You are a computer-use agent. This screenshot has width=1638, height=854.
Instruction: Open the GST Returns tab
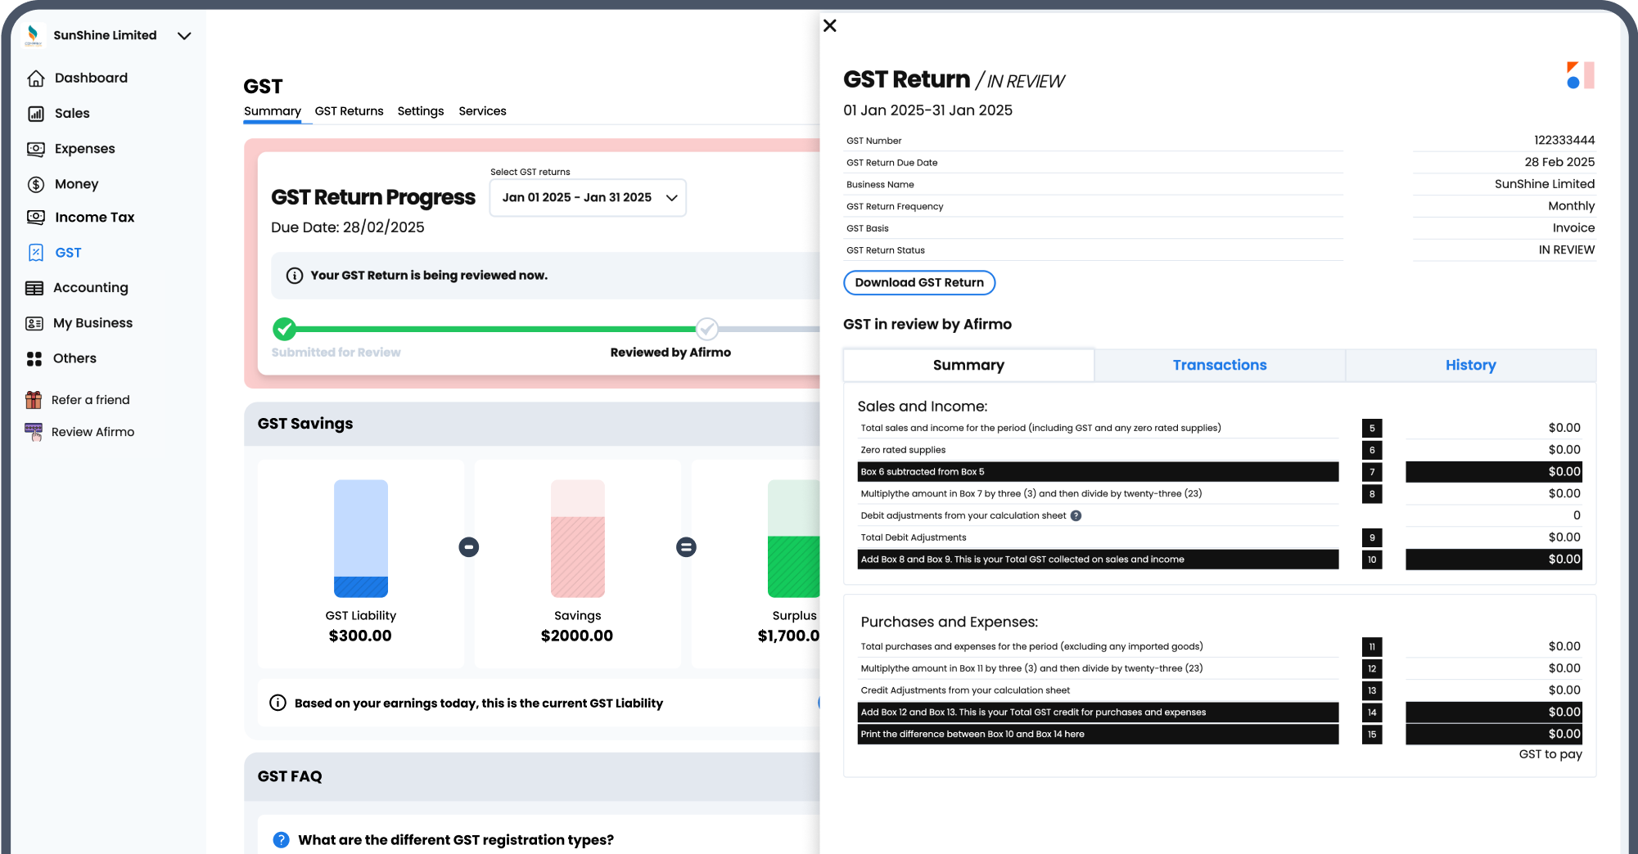349,111
